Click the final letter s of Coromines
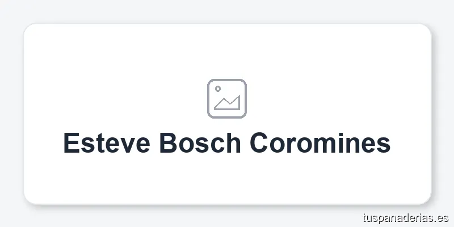454x227 pixels. 384,144
